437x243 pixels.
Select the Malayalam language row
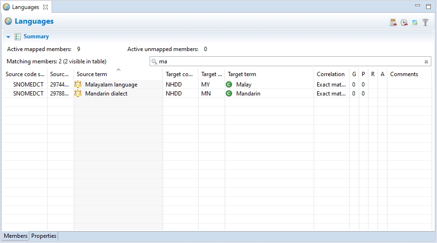pyautogui.click(x=111, y=85)
